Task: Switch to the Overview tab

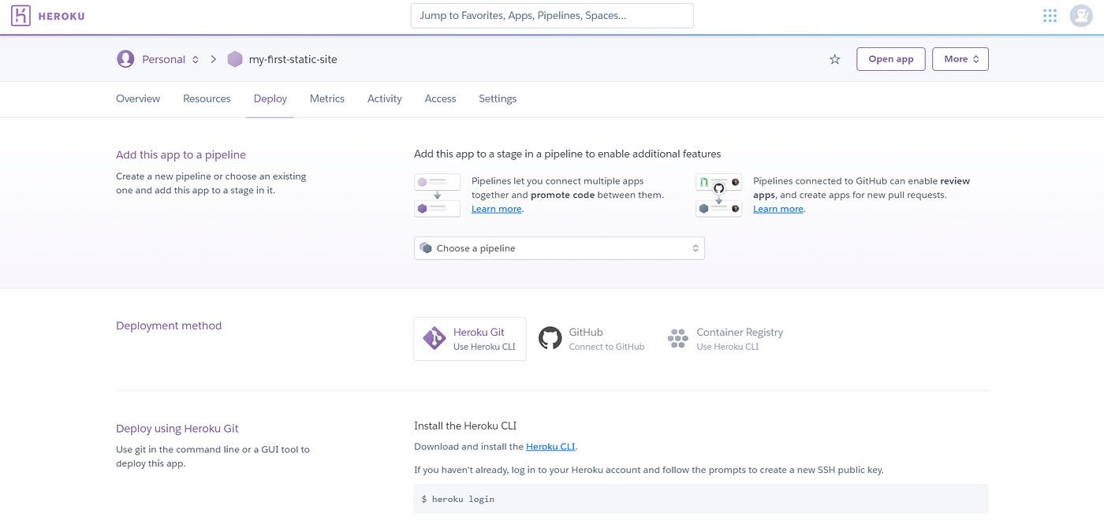Action: pos(138,99)
